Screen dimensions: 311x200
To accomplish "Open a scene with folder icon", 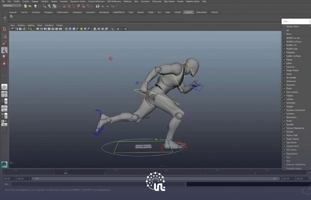I will tap(30, 6).
